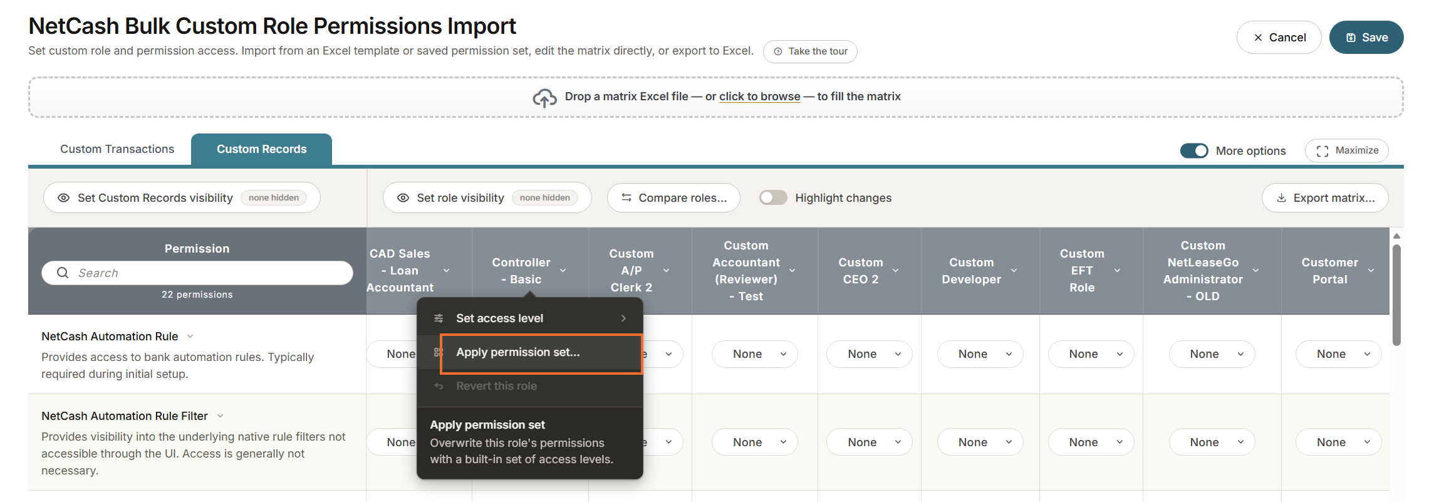Viewport: 1434px width, 502px height.
Task: Open Custom EFT Role column chevron
Action: 1117,271
